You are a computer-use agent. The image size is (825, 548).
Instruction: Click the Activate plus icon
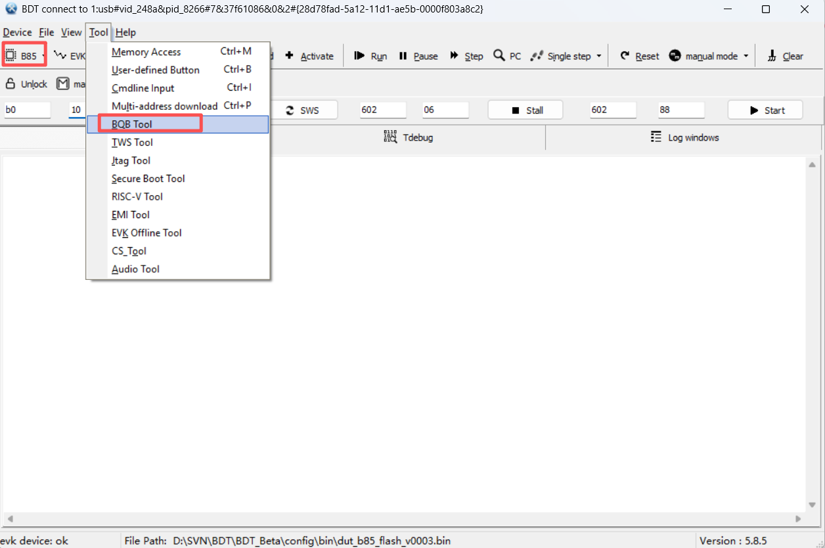(x=289, y=56)
